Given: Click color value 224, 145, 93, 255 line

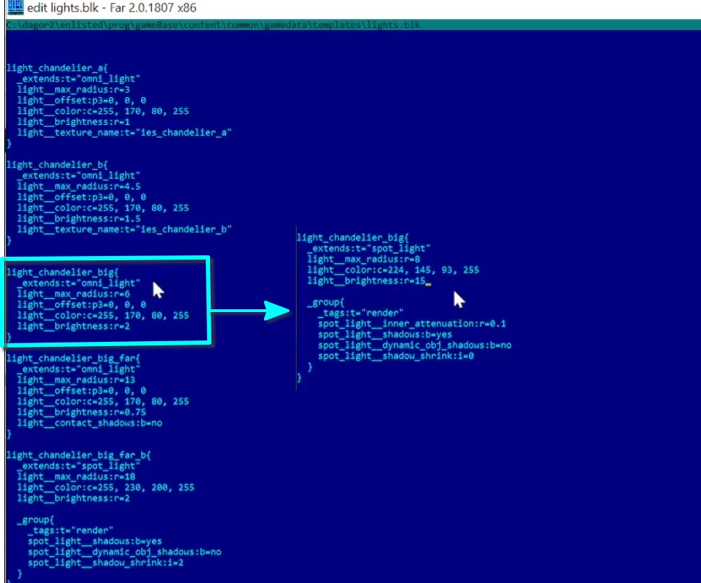Looking at the screenshot, I should (393, 270).
